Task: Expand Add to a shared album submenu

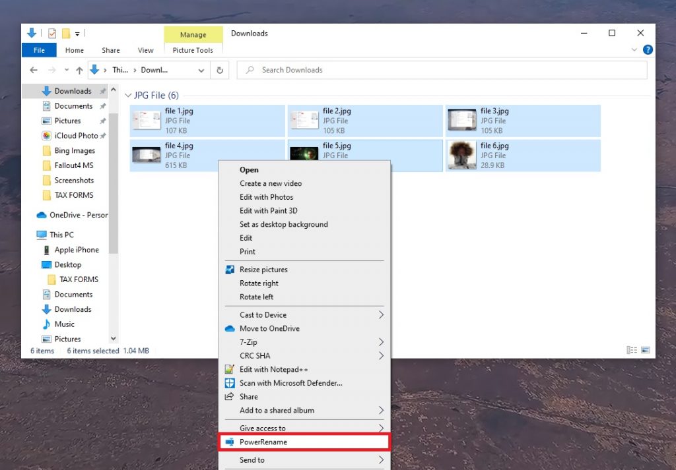Action: (304, 410)
